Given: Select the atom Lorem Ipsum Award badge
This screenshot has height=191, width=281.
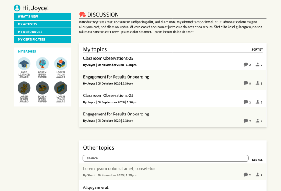Looking at the screenshot, I should click(24, 88).
